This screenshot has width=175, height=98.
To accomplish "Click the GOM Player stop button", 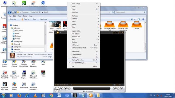I will pyautogui.click(x=62, y=88).
